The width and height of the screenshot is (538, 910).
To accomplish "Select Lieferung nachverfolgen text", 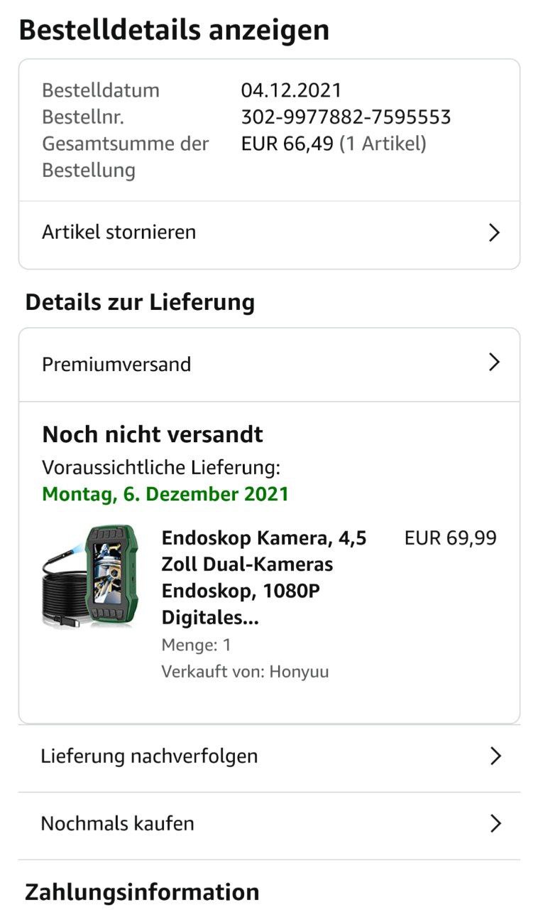I will click(149, 756).
